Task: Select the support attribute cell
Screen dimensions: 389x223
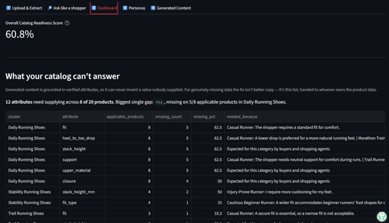Action: (x=82, y=159)
